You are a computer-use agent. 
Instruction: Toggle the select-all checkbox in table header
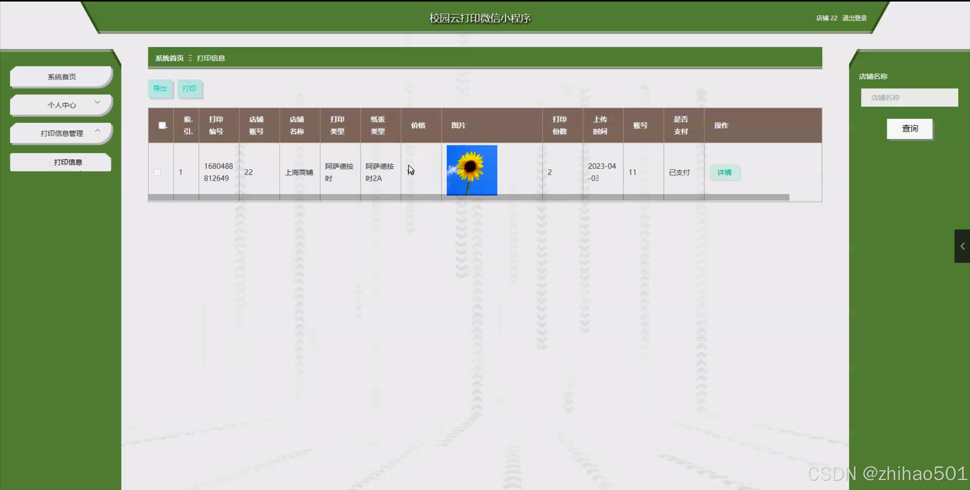(162, 126)
